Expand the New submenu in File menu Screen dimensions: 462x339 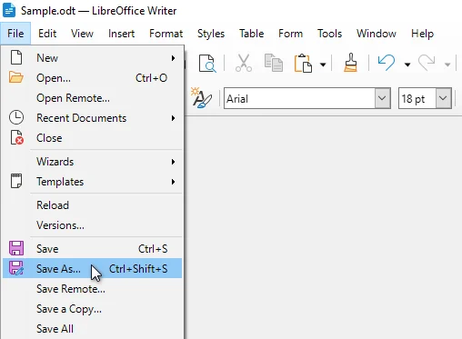point(92,58)
